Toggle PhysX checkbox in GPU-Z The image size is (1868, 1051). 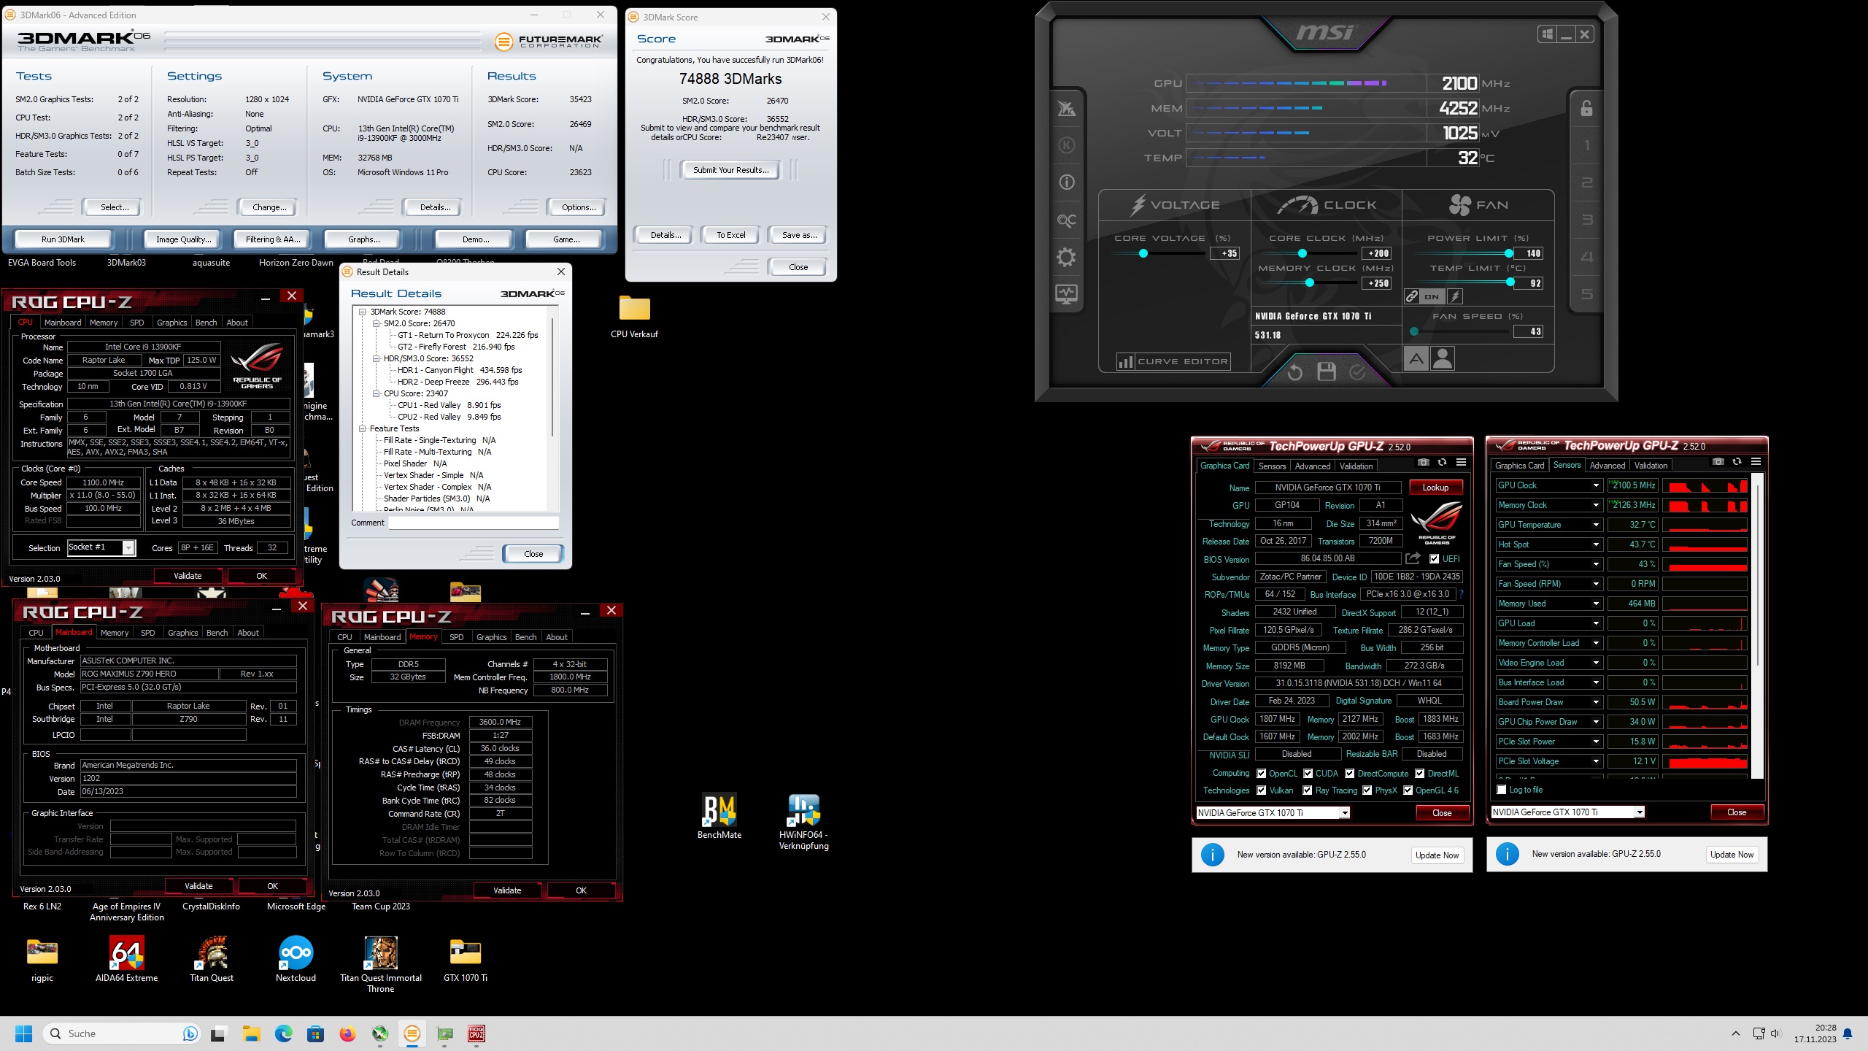pyautogui.click(x=1367, y=790)
